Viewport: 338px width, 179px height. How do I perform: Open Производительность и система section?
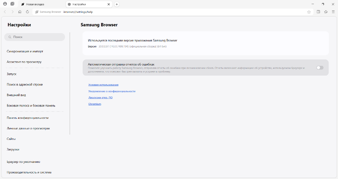[x=29, y=172]
